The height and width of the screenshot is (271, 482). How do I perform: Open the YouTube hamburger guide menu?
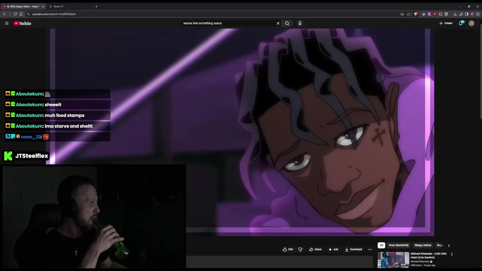tap(6, 23)
